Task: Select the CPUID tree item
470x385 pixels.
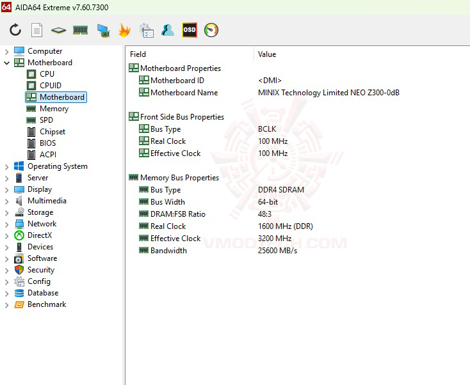Action: 44,86
